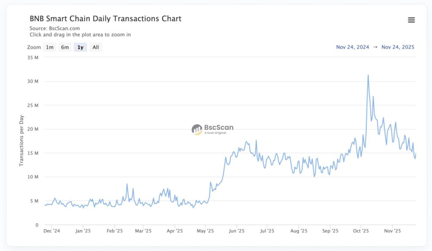Click the active 1y zoom button
Screen dimensions: 432x251
[80, 47]
